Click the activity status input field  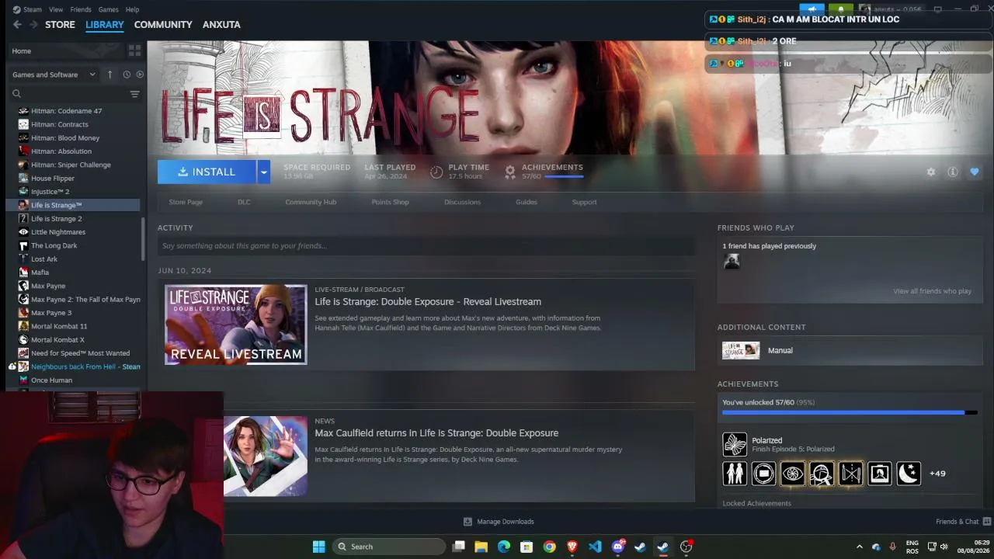click(x=426, y=246)
